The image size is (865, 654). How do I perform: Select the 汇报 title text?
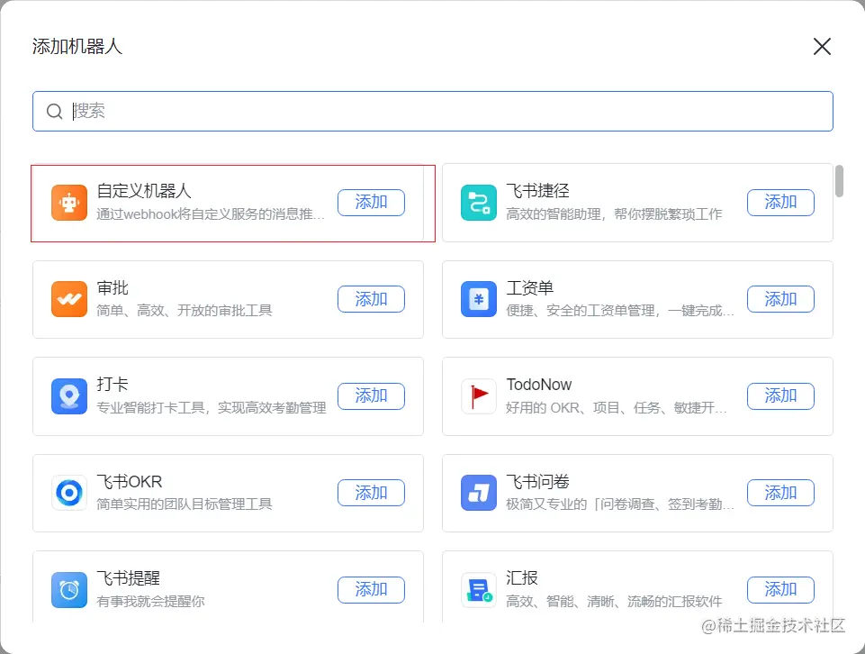pos(522,577)
